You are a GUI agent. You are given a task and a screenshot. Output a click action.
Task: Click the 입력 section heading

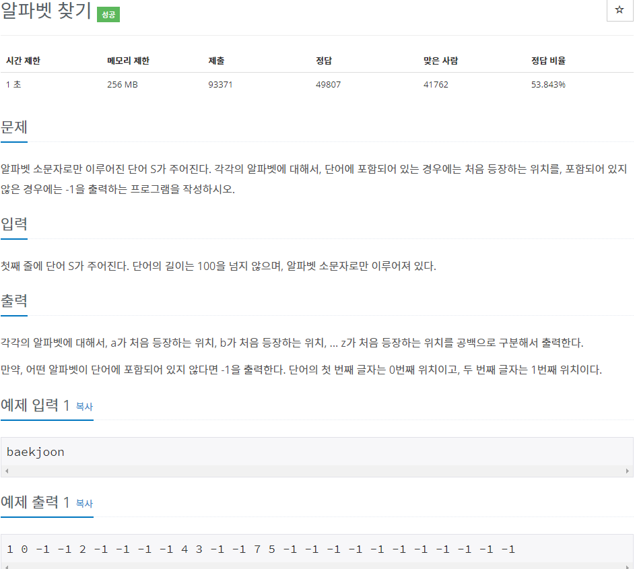coord(14,224)
